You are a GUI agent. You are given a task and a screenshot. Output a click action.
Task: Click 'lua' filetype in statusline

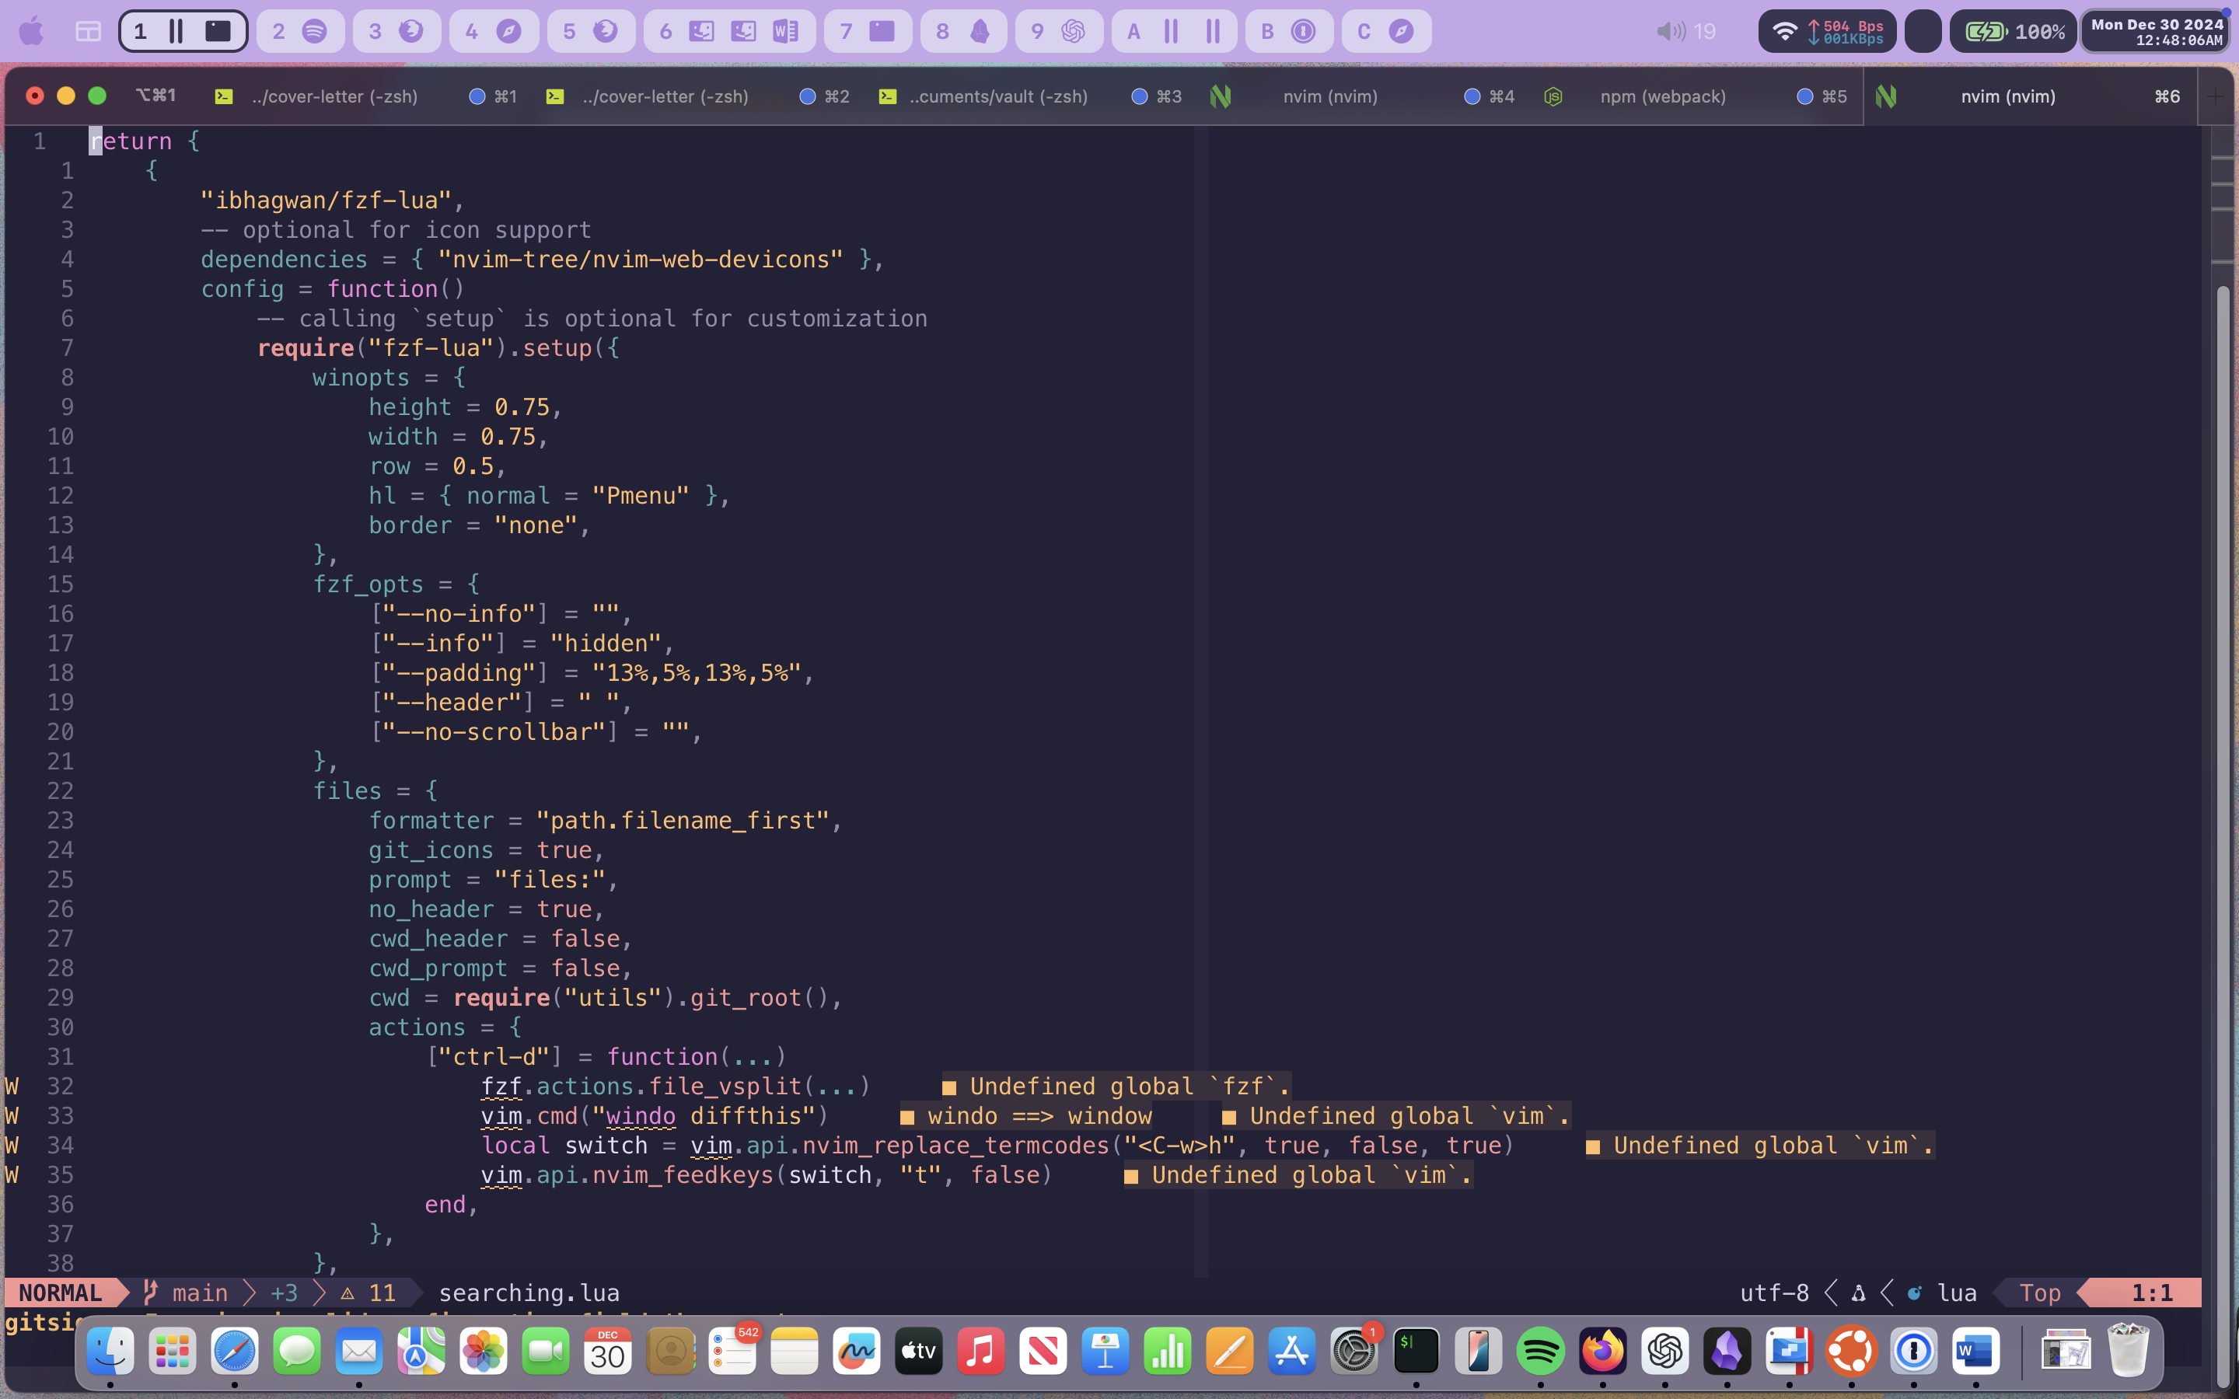pos(1957,1293)
